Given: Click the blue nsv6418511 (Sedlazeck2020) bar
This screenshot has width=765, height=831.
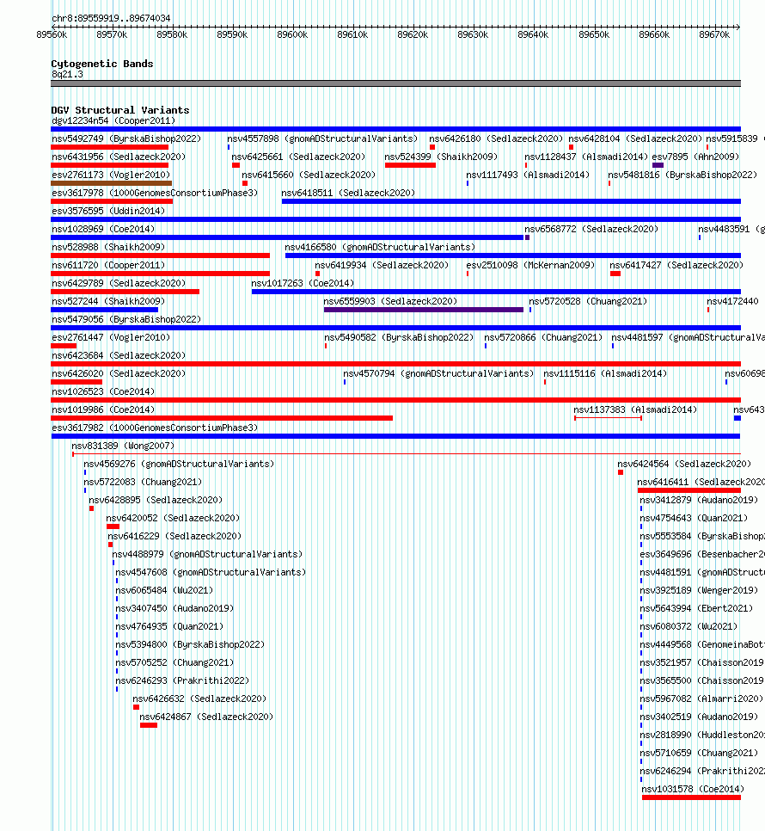Looking at the screenshot, I should pos(511,201).
